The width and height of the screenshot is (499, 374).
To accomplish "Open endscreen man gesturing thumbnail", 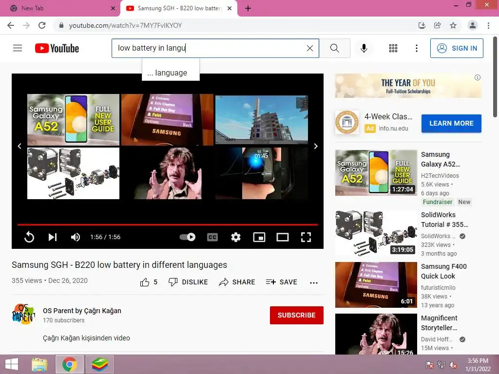I will point(168,173).
